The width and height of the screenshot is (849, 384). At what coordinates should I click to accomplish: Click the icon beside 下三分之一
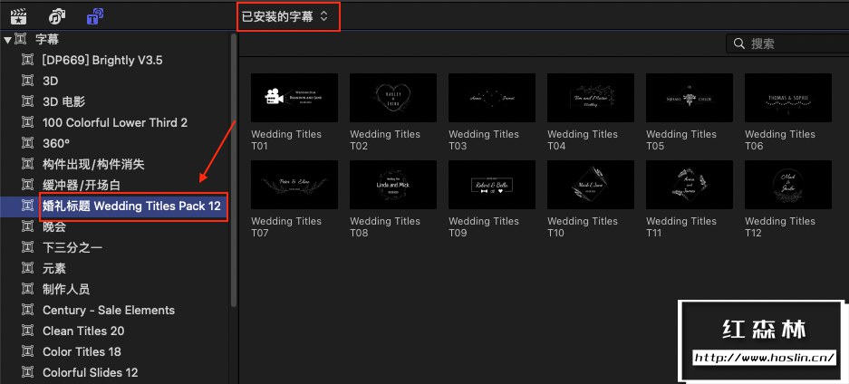pos(27,247)
